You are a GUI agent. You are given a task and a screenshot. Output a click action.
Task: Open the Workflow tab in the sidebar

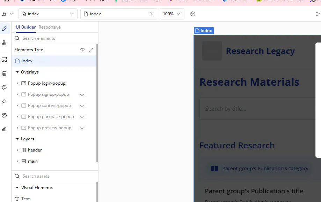click(4, 42)
